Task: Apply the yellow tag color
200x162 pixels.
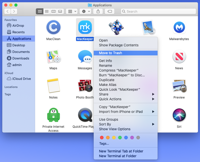Action: point(114,138)
